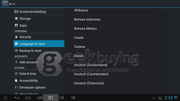Choose Català language
The height and width of the screenshot is (101, 180).
(115, 37)
